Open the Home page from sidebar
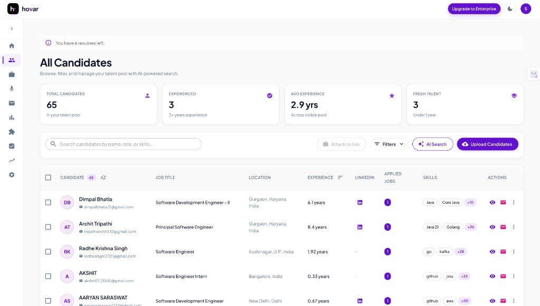Image resolution: width=540 pixels, height=306 pixels. pyautogui.click(x=12, y=46)
